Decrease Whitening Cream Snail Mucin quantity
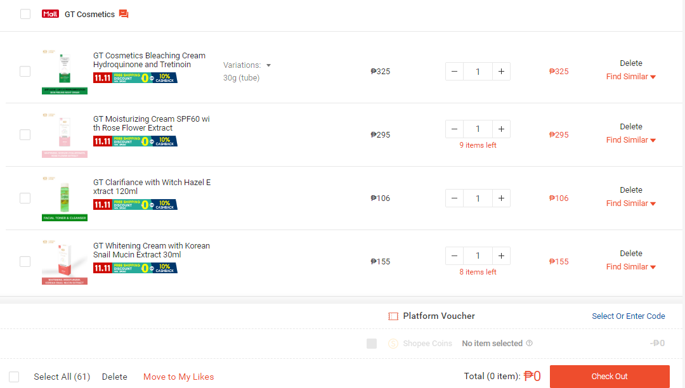Screen dimensions: 685x388 point(454,255)
